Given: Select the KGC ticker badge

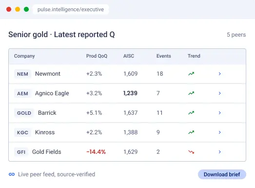Looking at the screenshot, I should (22, 132).
